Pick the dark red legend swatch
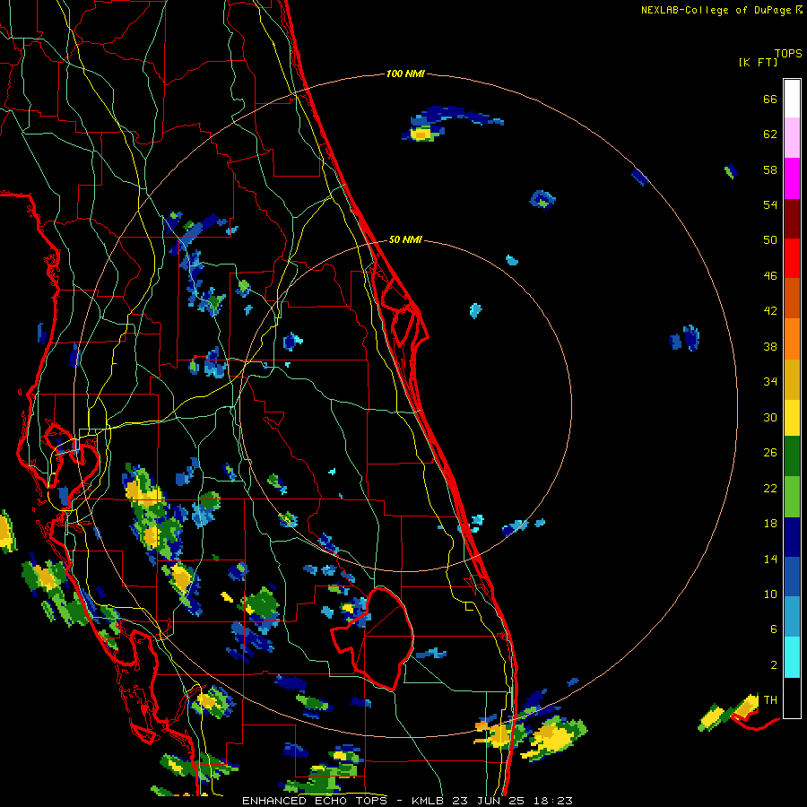The image size is (807, 807). [792, 218]
